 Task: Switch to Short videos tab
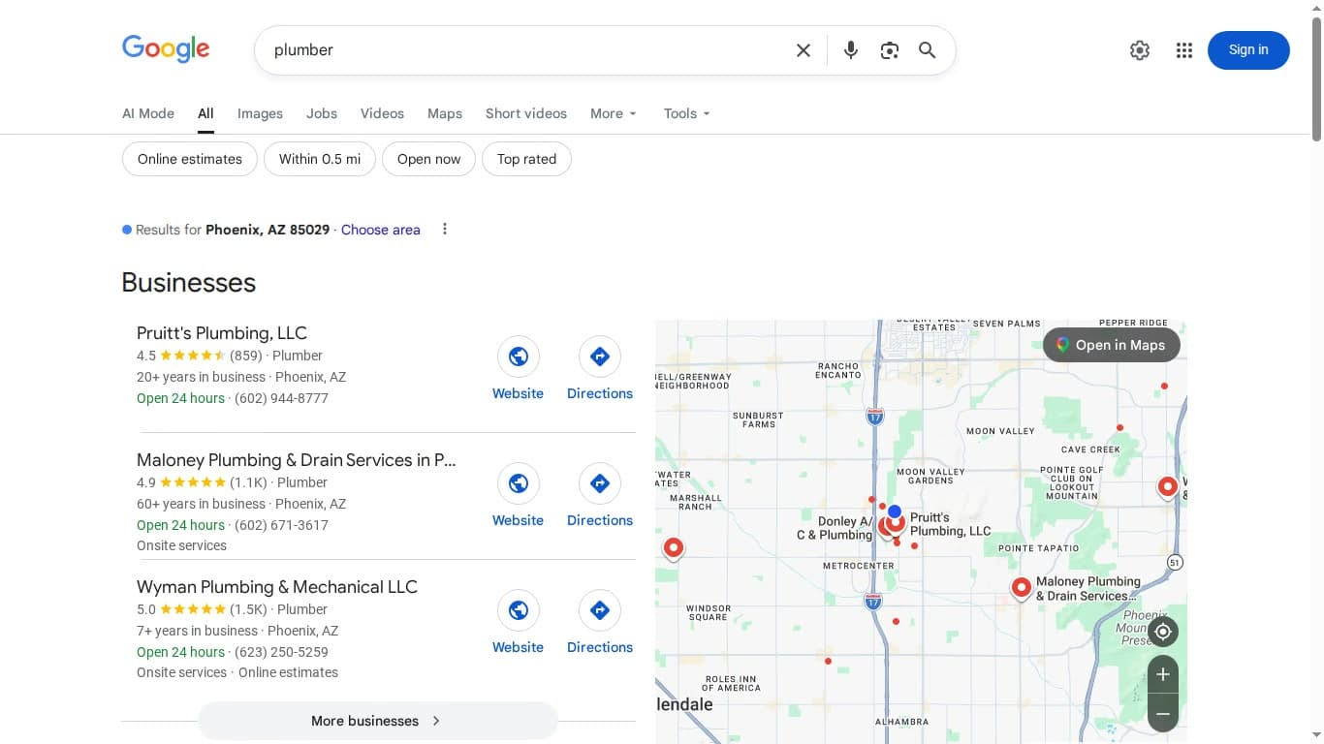[526, 113]
